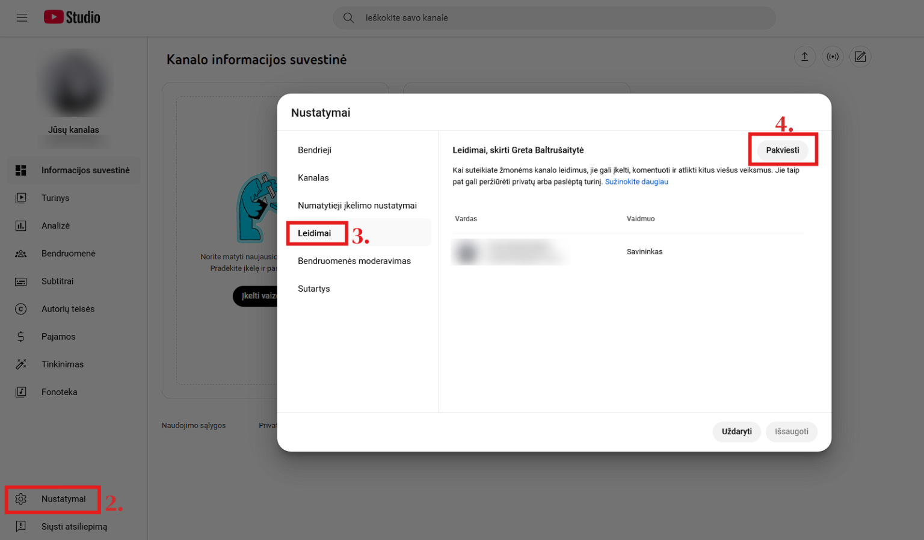924x540 pixels.
Task: Open the Sužinokite daugiau link
Action: point(636,182)
